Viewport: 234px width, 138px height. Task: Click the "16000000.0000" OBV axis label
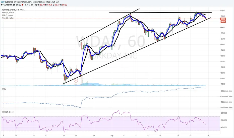click(x=226, y=107)
